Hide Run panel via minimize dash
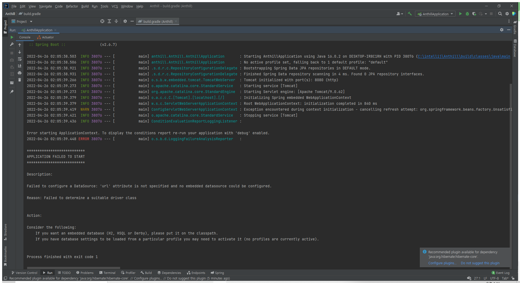The height and width of the screenshot is (283, 520). click(509, 30)
